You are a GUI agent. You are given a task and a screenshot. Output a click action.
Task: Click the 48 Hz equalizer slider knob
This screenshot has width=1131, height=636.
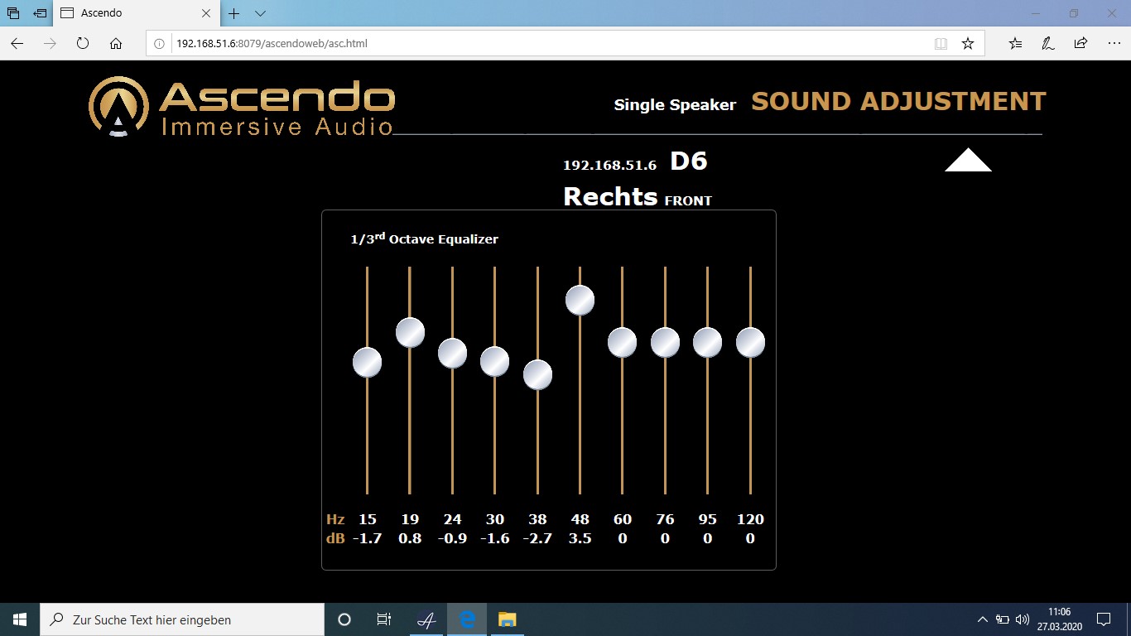tap(580, 300)
